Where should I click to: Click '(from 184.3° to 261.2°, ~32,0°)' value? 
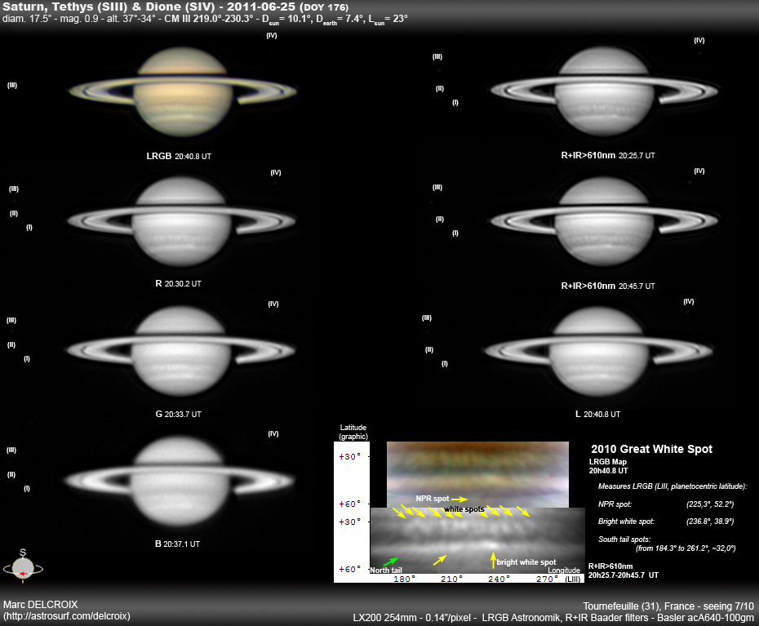(686, 548)
